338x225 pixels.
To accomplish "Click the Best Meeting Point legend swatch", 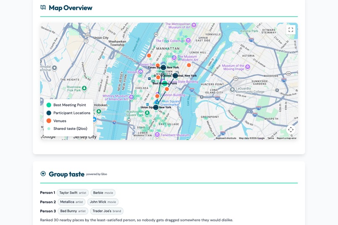I will [x=49, y=105].
